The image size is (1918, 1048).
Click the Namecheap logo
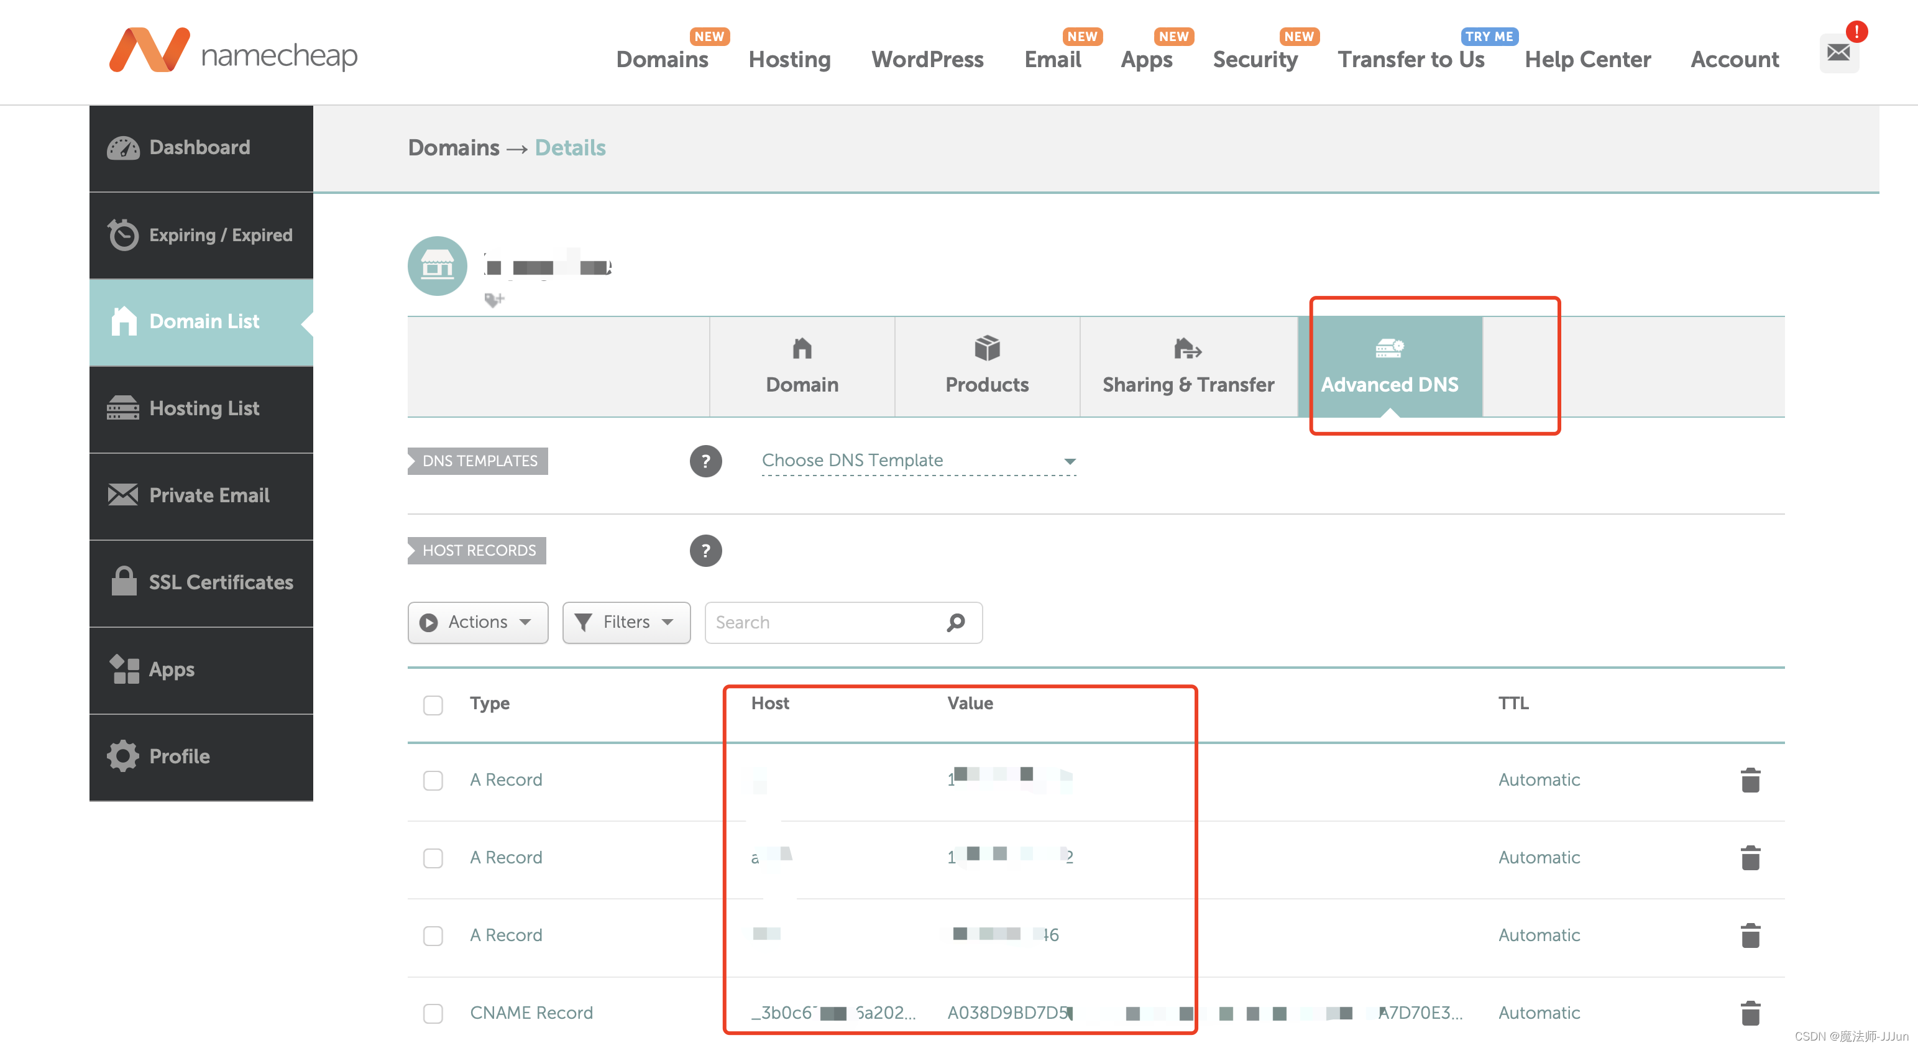pyautogui.click(x=233, y=50)
